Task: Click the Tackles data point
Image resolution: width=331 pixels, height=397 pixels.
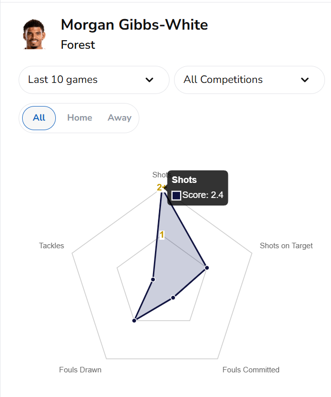Action: click(153, 279)
